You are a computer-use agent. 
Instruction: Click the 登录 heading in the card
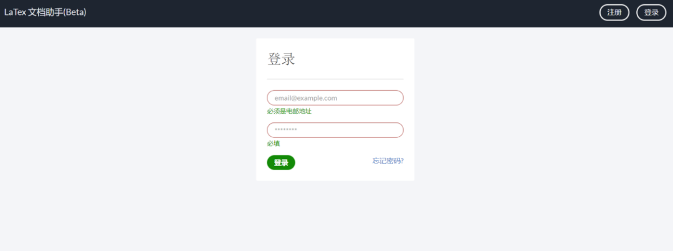point(282,59)
